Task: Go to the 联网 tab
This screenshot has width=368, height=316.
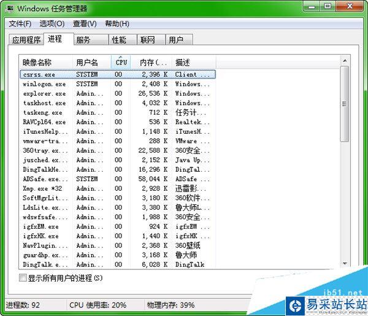Action: [151, 40]
